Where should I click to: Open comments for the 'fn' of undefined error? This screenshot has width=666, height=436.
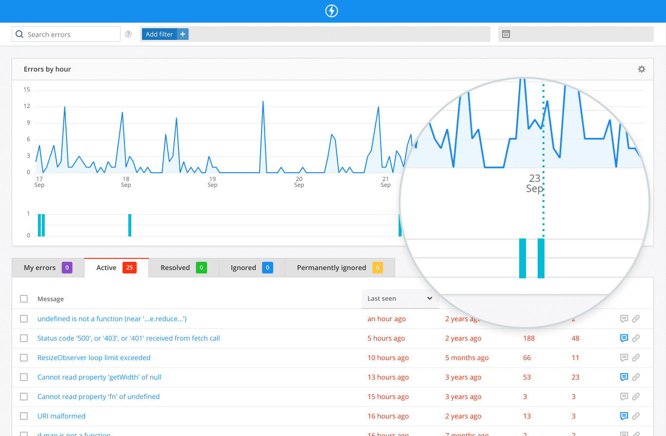coord(624,397)
